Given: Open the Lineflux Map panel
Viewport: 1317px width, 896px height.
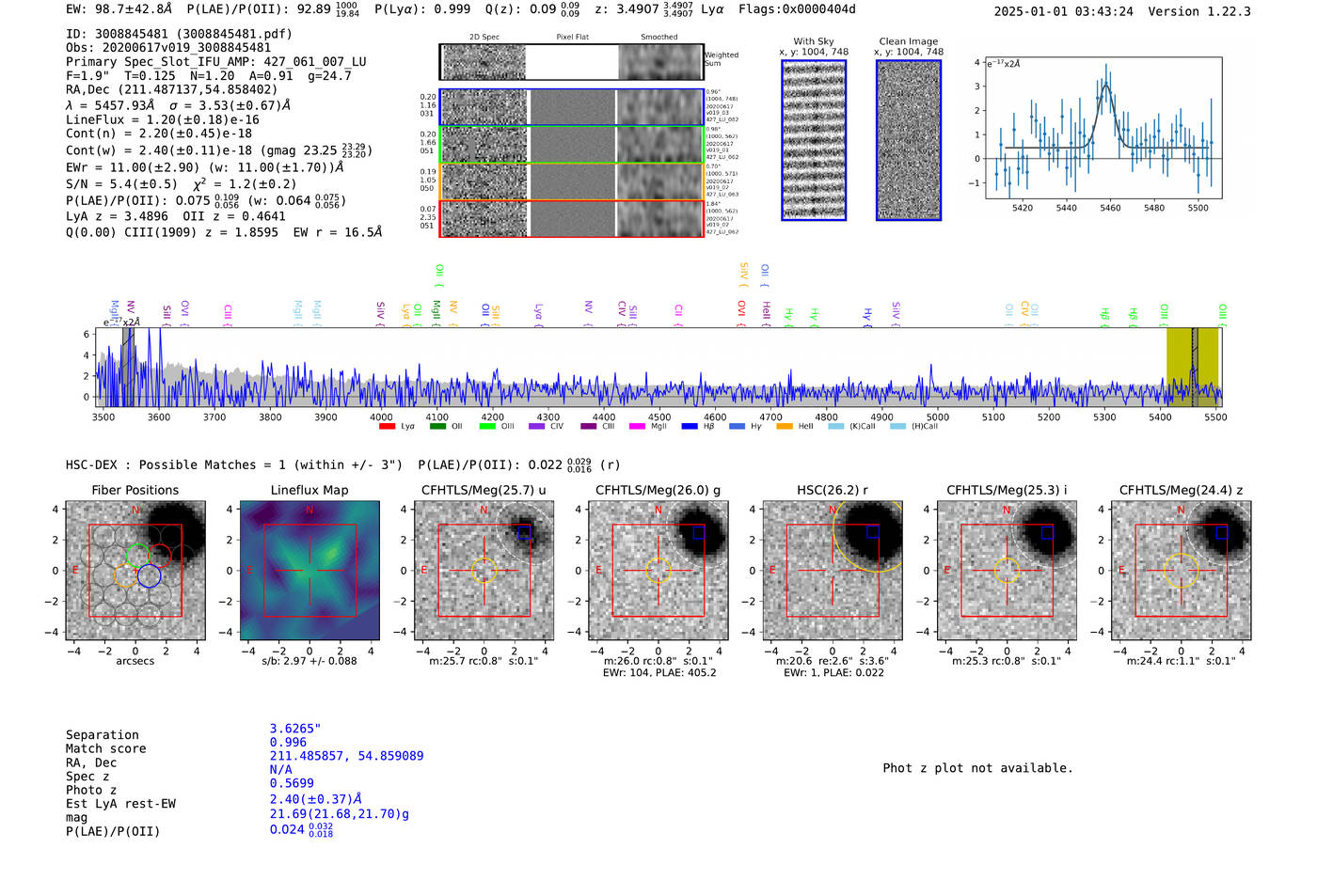Looking at the screenshot, I should point(309,571).
